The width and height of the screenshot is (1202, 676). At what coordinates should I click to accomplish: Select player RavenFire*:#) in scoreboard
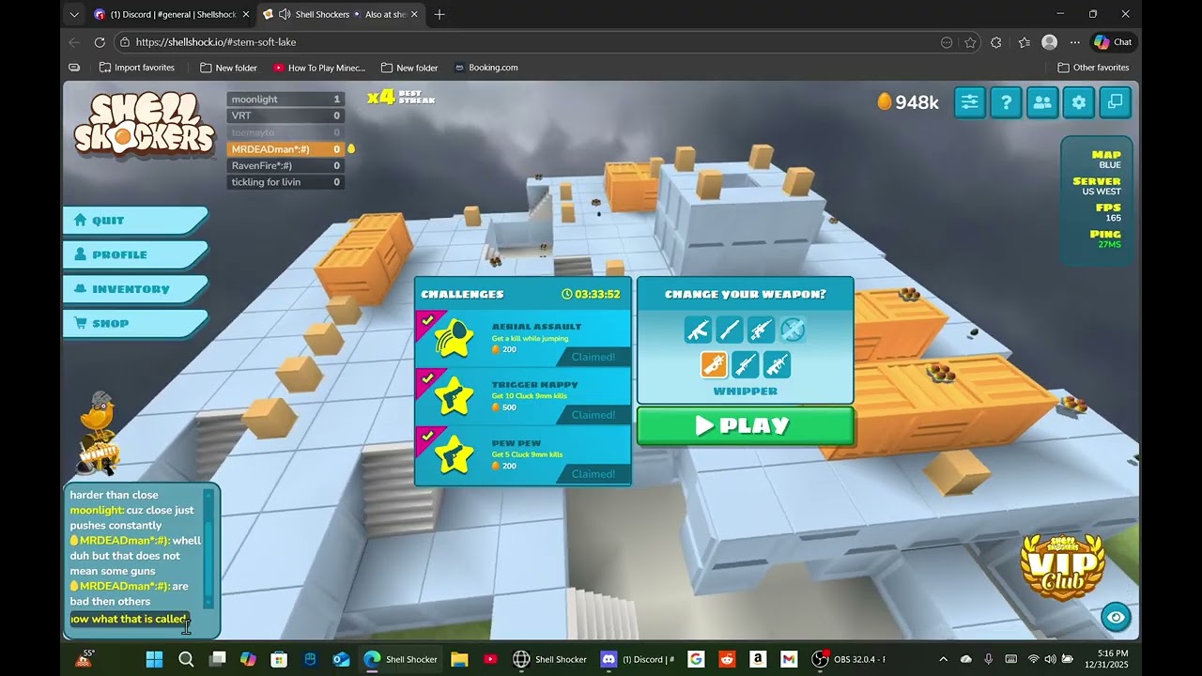coord(285,165)
